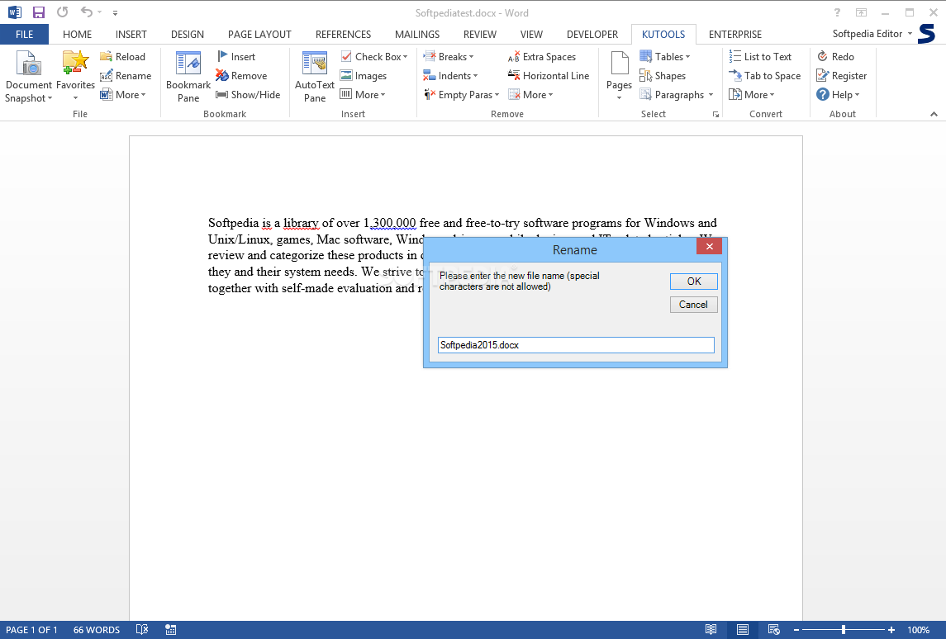Expand the File group More menu

coord(123,95)
